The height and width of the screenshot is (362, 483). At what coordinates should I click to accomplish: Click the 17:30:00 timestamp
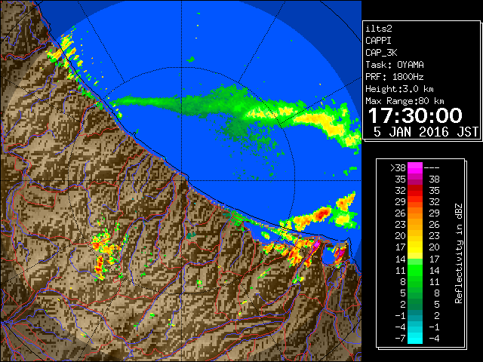(415, 115)
